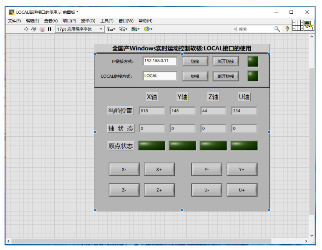The image size is (322, 250).
Task: Click Z axis origin status LED
Action: 213,146
